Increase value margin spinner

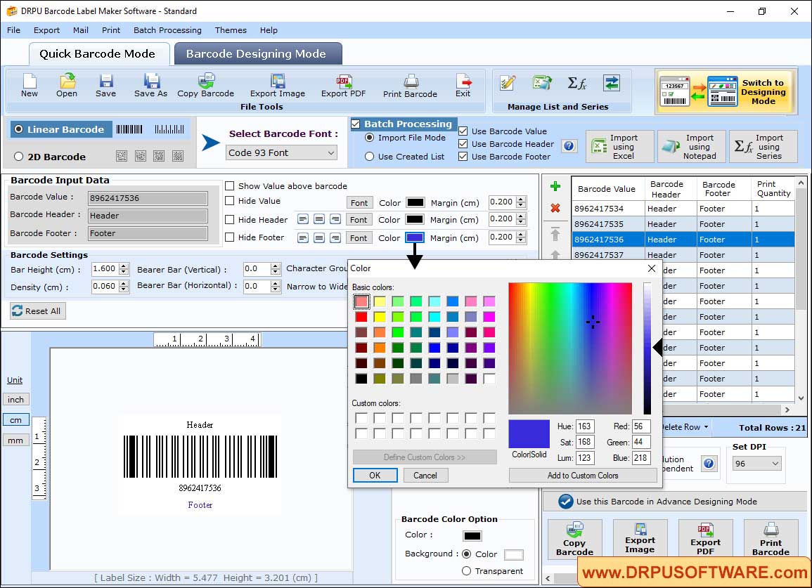pyautogui.click(x=522, y=199)
